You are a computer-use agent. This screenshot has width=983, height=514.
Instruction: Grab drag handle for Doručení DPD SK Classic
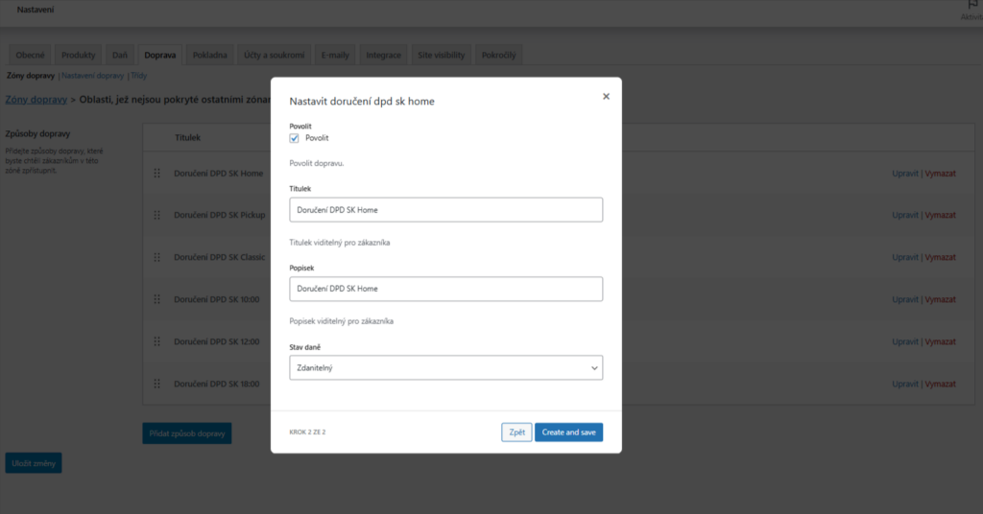tap(156, 257)
